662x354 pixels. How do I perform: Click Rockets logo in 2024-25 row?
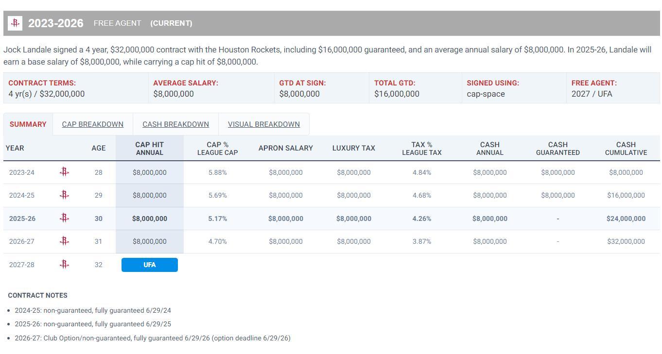click(x=64, y=195)
